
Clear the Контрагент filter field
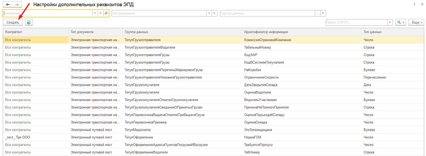point(100,13)
